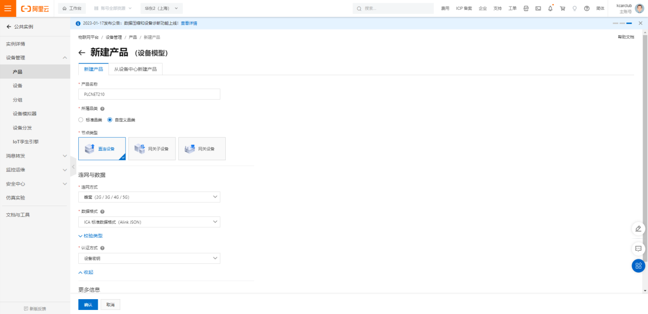This screenshot has height=314, width=648.
Task: Click the blue floating grid apps button
Action: [638, 266]
